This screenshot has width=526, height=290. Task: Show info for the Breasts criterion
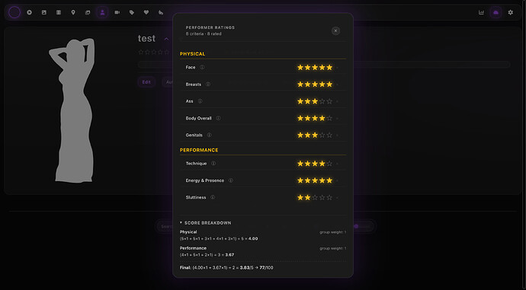(208, 84)
